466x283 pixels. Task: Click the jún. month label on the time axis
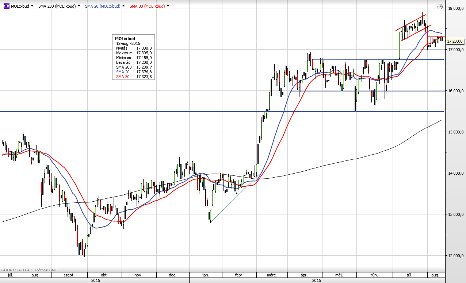374,275
